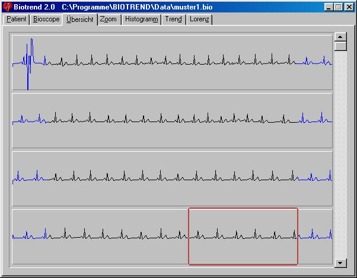This screenshot has height=278, width=357.
Task: Click the vertical scrollbar thumb
Action: click(x=340, y=46)
